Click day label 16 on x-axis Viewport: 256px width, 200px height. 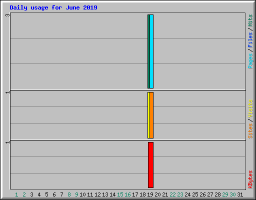[x=127, y=194]
